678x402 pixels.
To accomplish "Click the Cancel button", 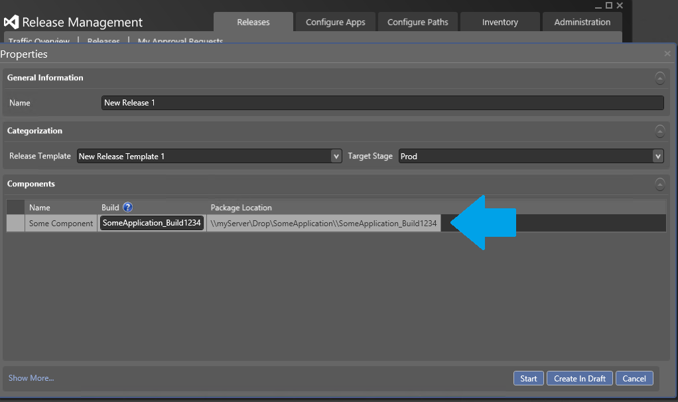I will (x=634, y=378).
